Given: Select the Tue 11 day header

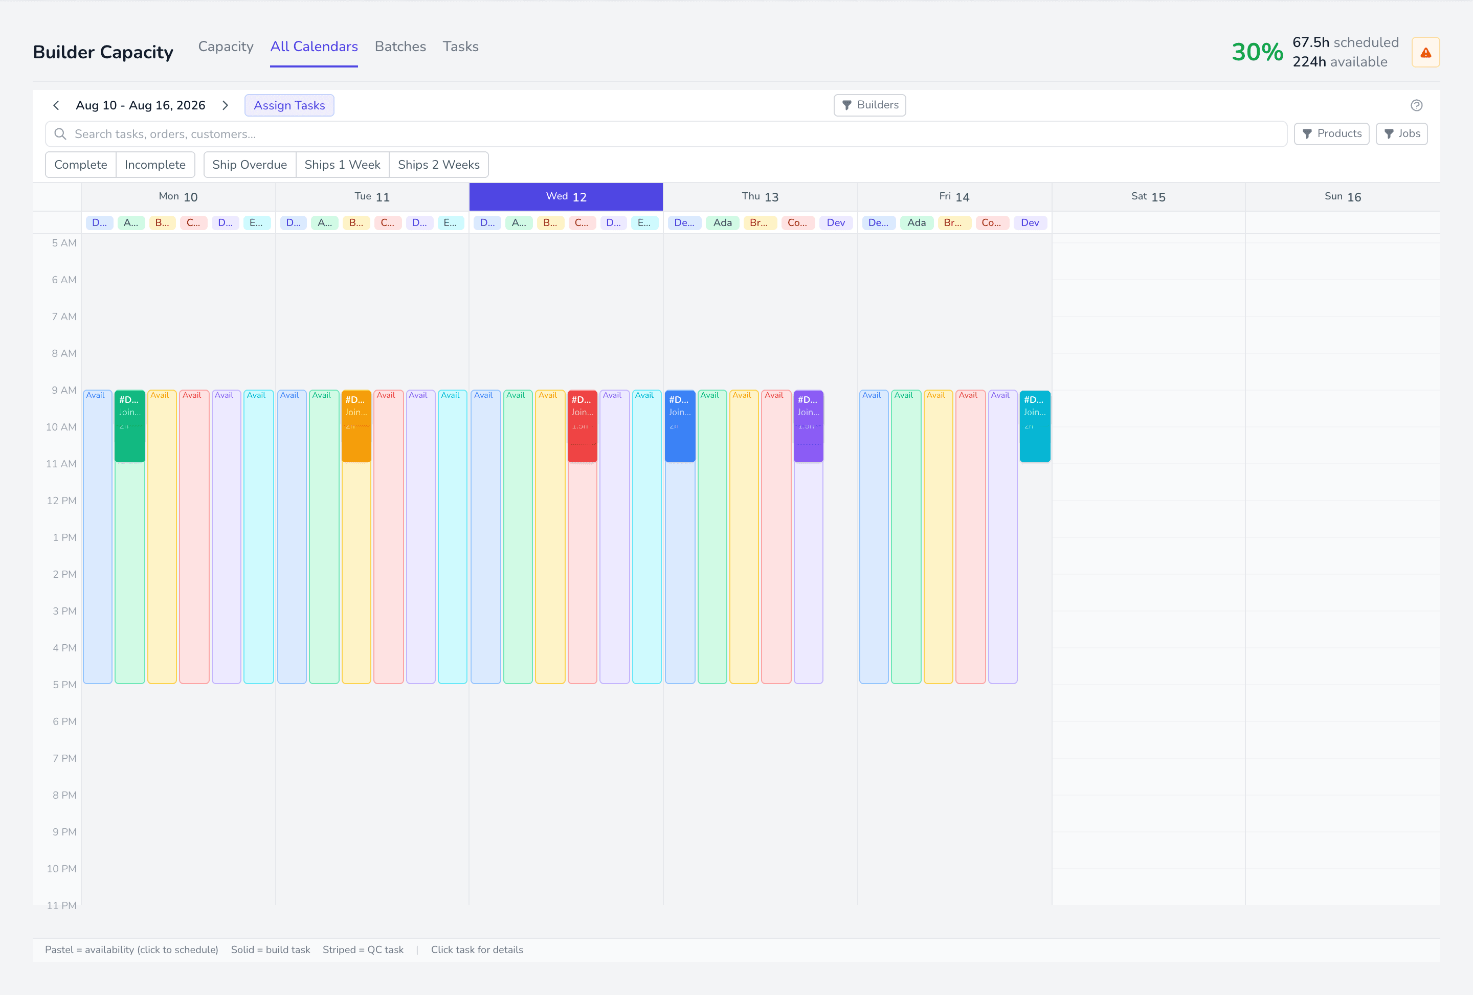Looking at the screenshot, I should (372, 196).
